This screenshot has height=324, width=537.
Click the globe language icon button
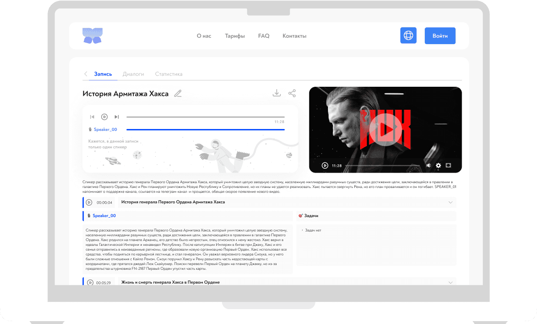[x=408, y=36]
